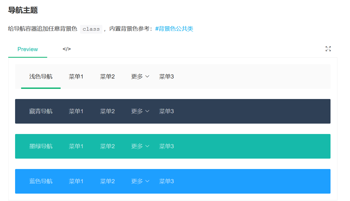Viewport: 350px width, 201px height.
Task: Click the 导航主题 page heading
Action: point(23,10)
